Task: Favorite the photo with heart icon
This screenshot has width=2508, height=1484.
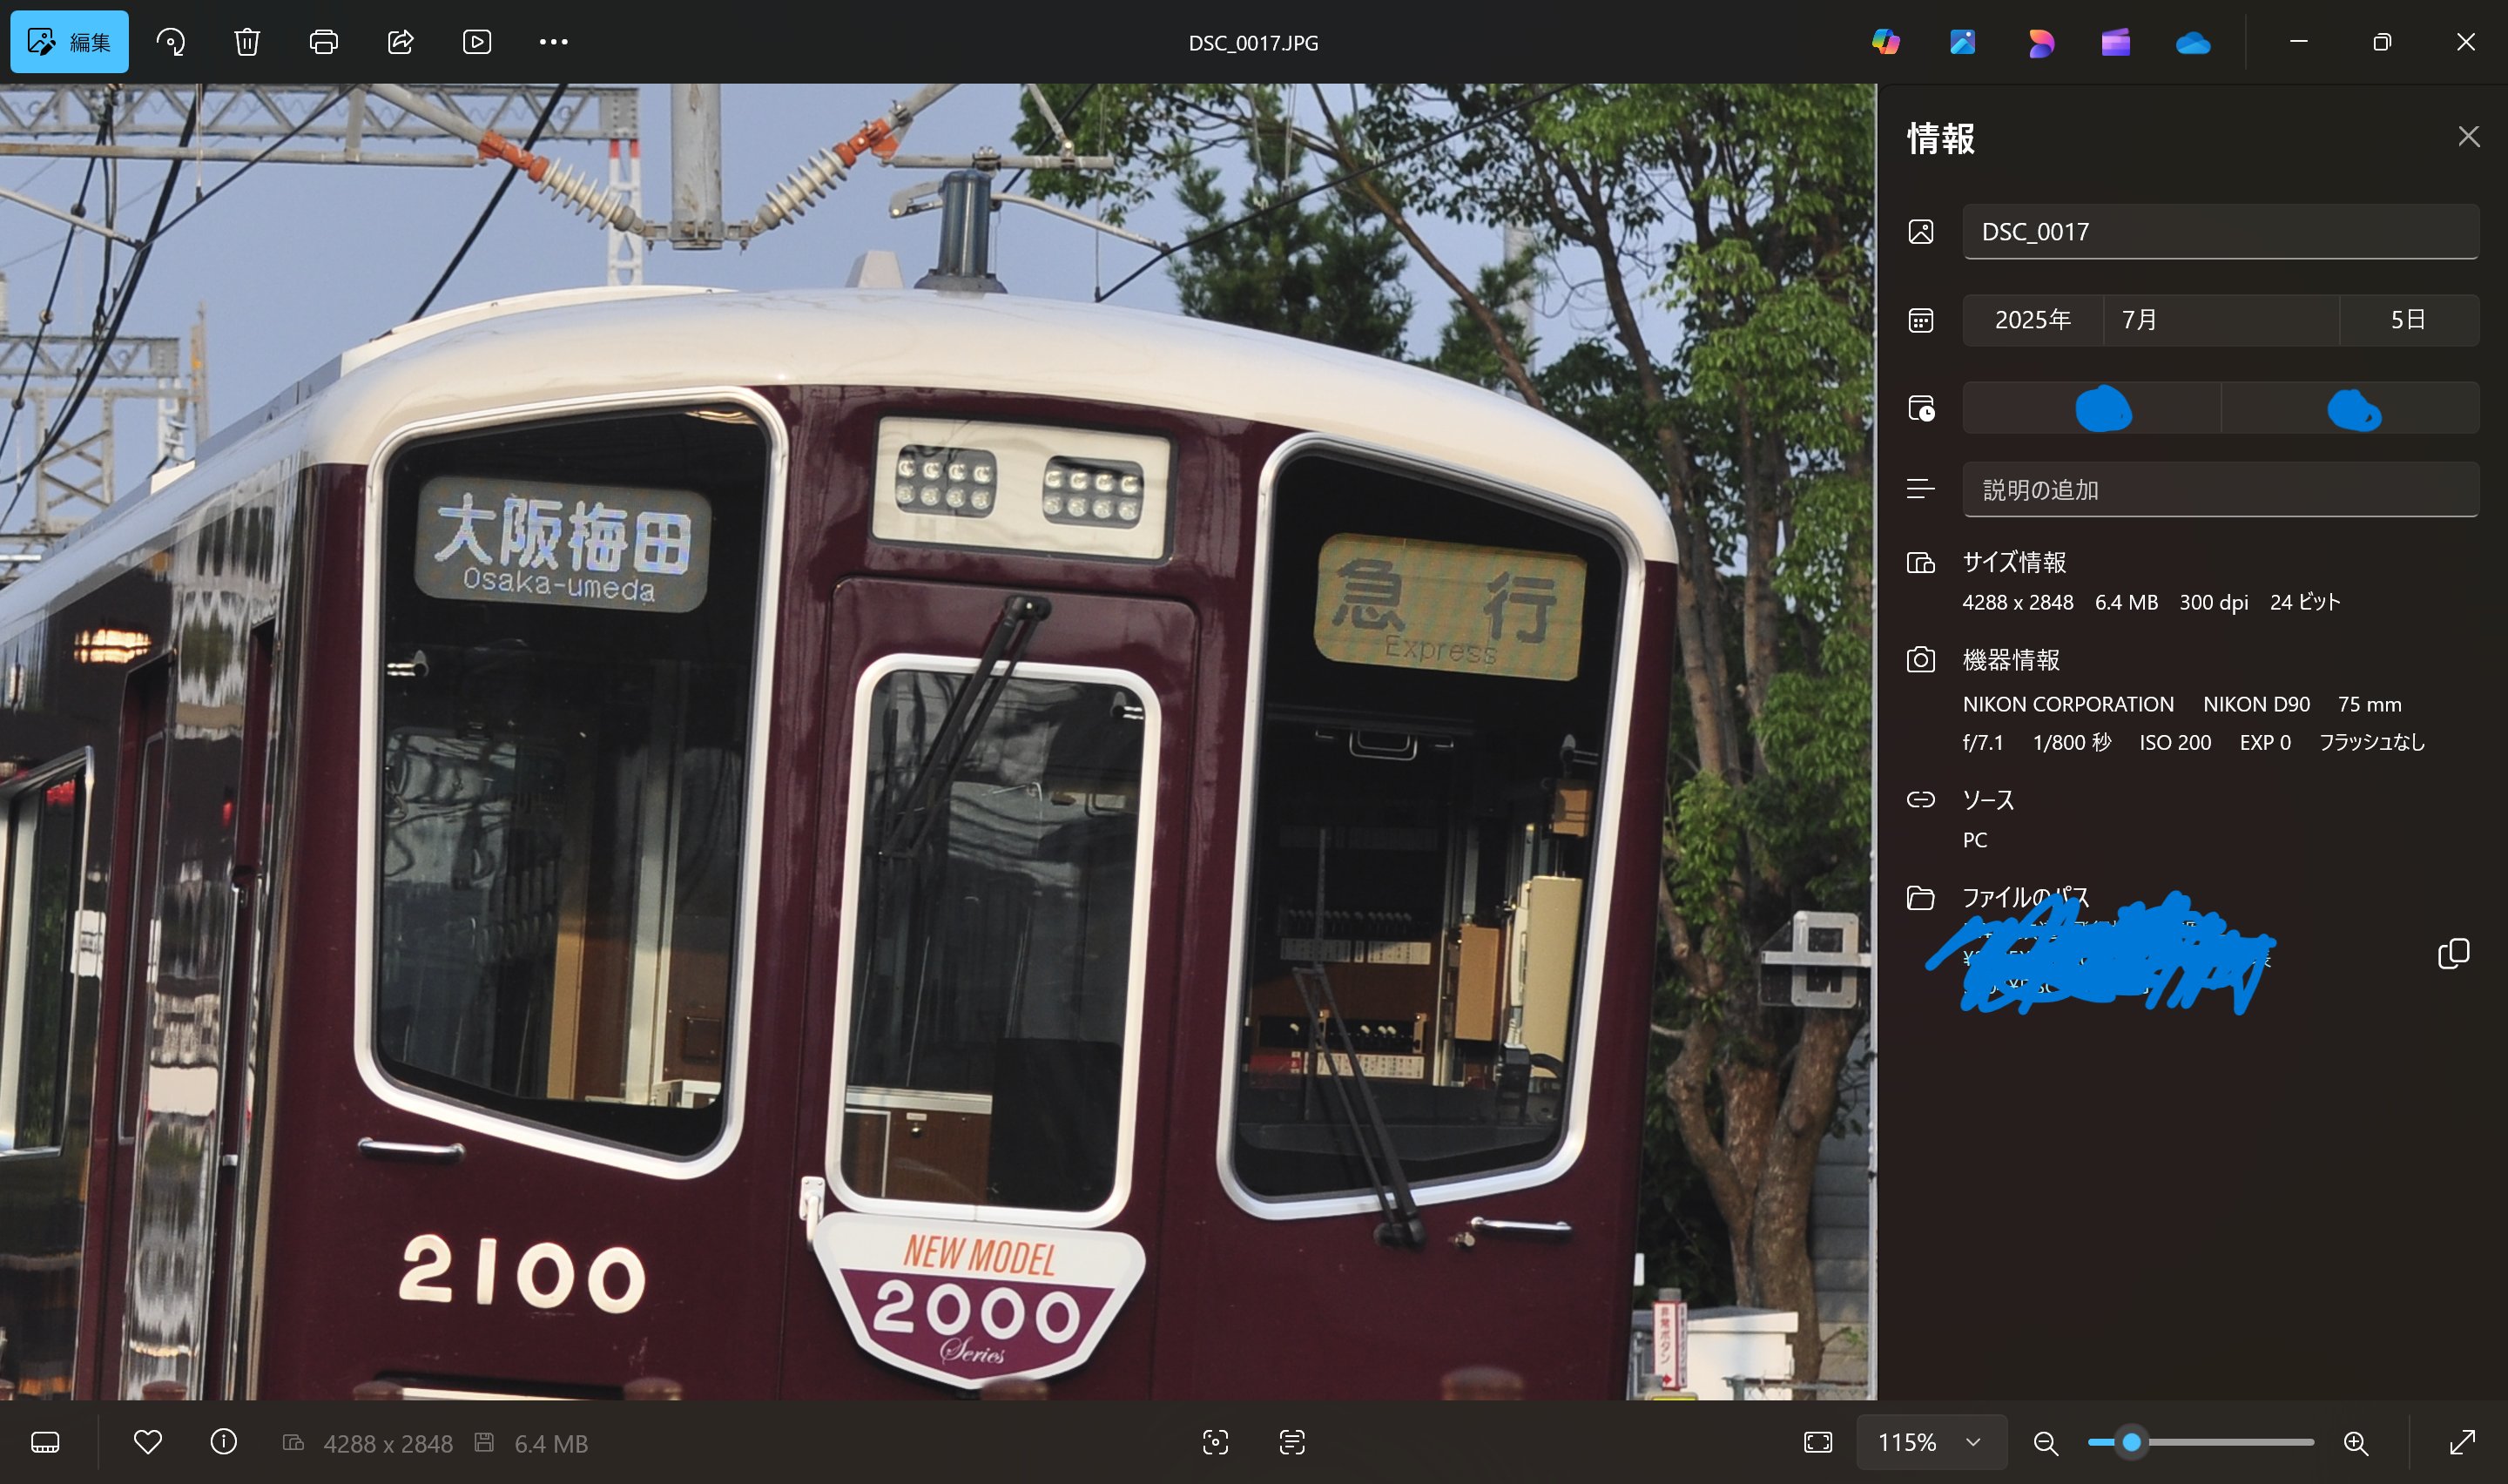Action: (148, 1442)
